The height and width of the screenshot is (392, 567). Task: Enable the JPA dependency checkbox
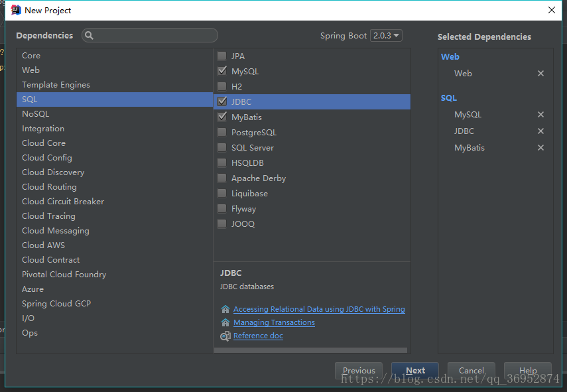point(221,56)
